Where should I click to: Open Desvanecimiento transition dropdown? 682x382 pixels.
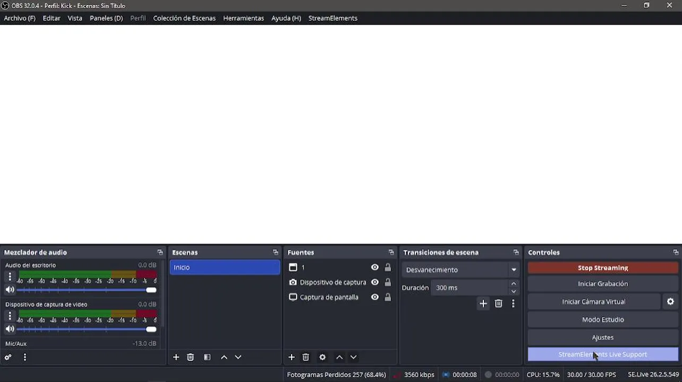click(461, 270)
